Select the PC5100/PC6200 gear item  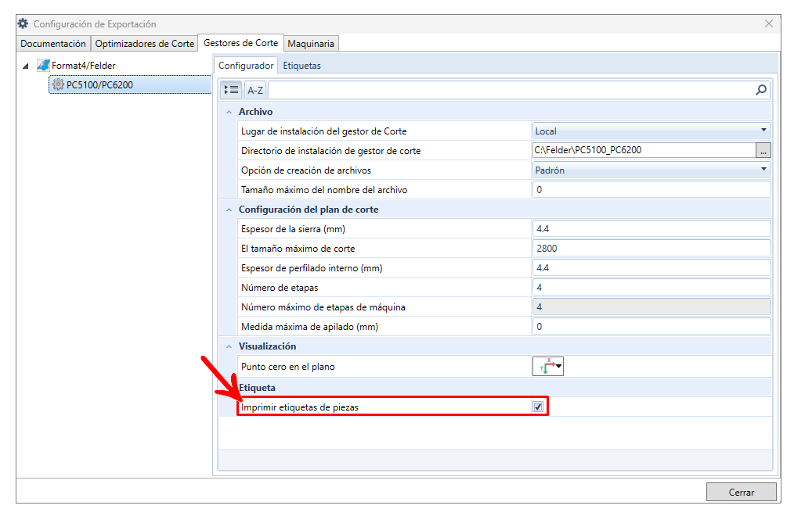[99, 84]
